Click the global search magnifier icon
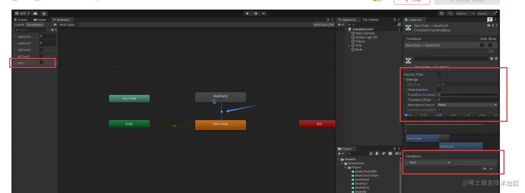The image size is (525, 193). [x=450, y=14]
